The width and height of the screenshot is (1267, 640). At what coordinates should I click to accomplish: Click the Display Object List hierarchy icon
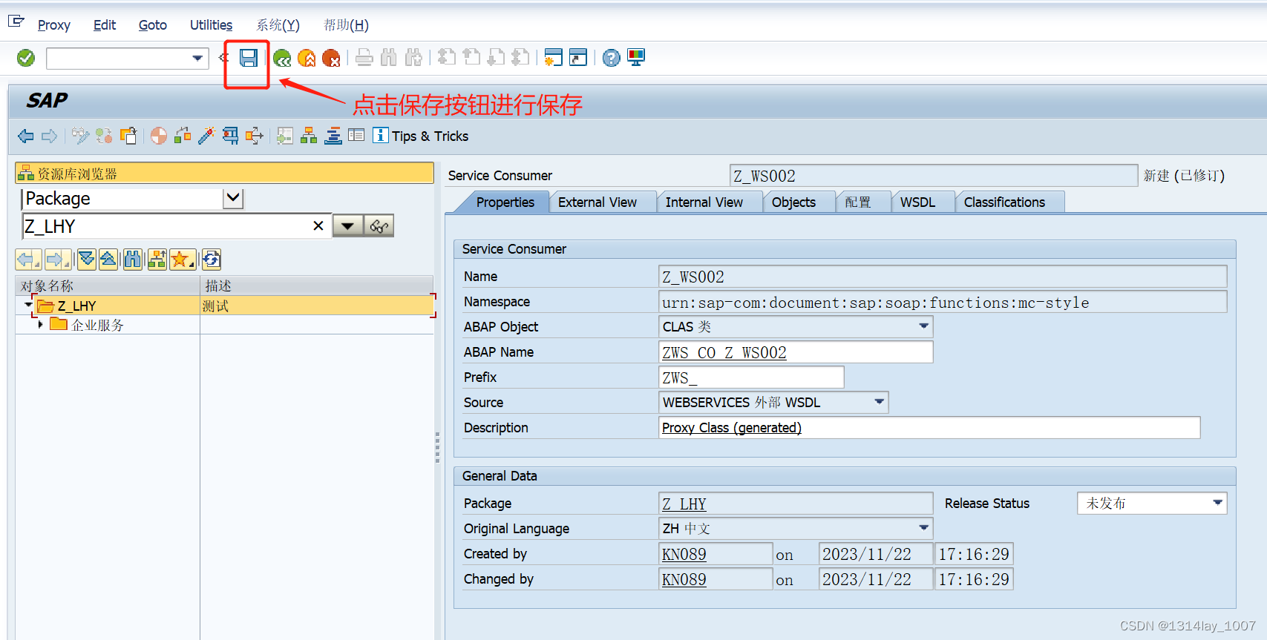coord(309,136)
